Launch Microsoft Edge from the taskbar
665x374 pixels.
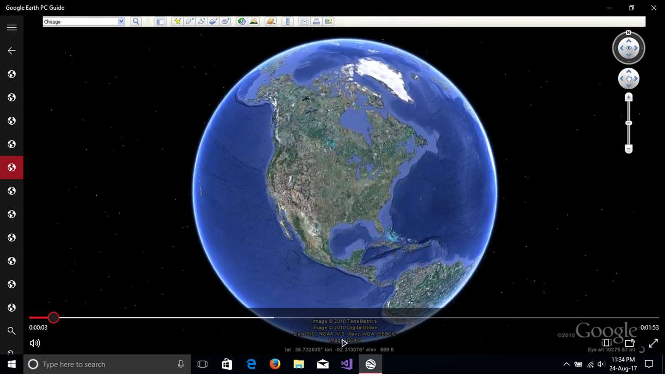251,364
